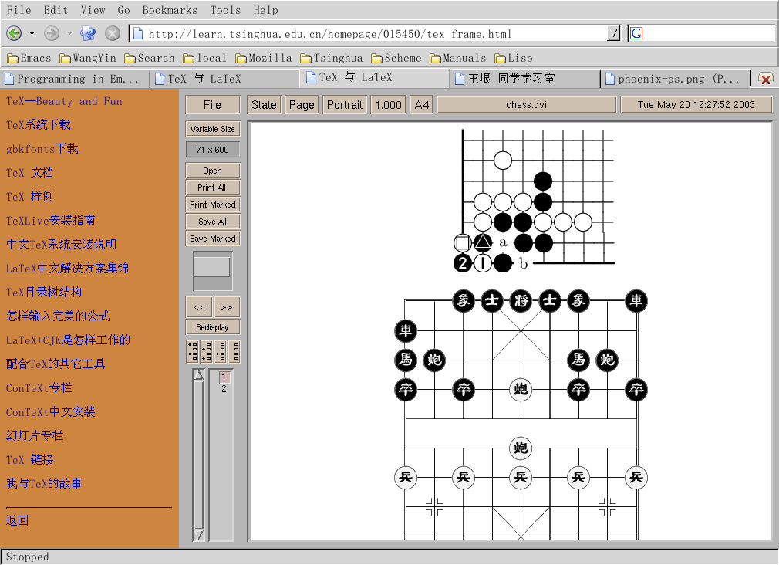Expand the back history dropdown arrow

(x=32, y=33)
